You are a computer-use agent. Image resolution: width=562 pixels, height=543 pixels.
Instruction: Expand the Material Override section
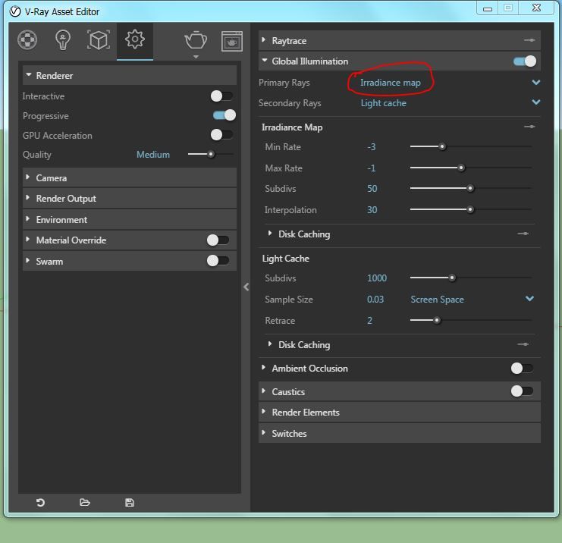point(27,239)
